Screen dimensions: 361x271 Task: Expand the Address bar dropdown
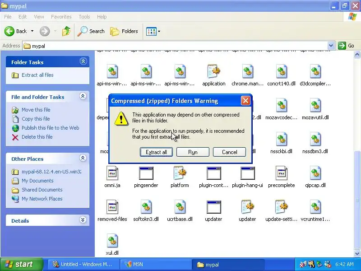[x=331, y=46]
